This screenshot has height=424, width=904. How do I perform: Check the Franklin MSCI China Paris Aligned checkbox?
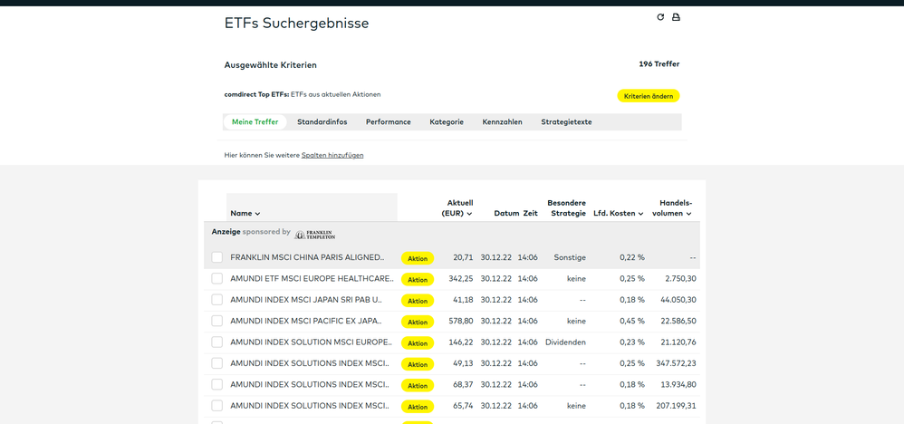pos(217,257)
